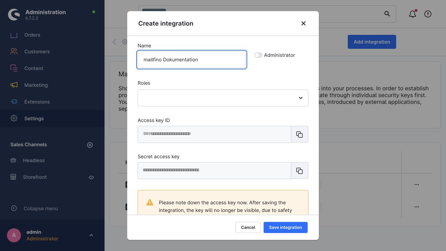Click Save integration

[285, 227]
